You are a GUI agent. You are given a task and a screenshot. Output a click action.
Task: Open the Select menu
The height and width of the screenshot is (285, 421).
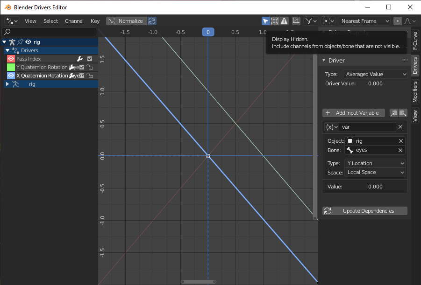coord(51,21)
